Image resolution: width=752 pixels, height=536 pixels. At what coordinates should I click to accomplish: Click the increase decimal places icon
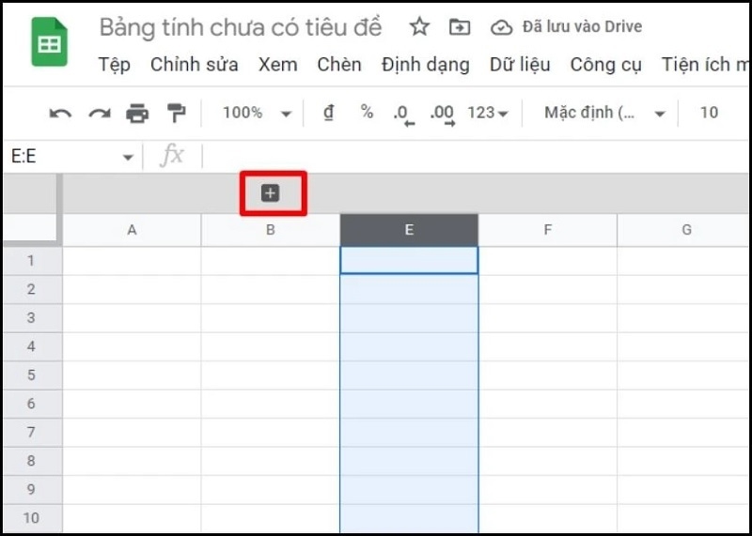pos(442,115)
